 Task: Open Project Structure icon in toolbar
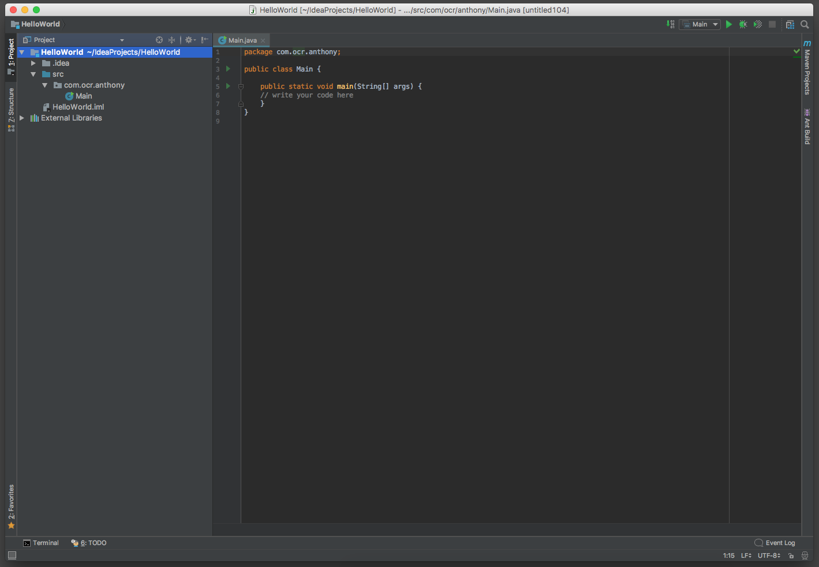pos(790,24)
